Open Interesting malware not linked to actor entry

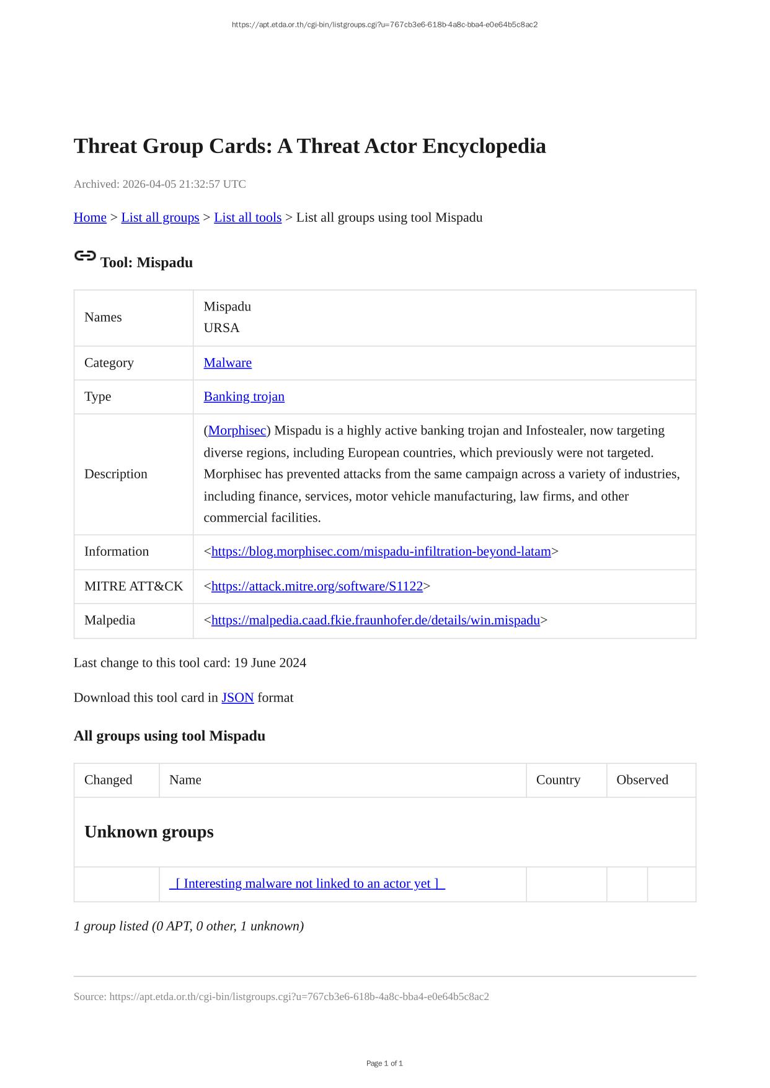tap(307, 884)
